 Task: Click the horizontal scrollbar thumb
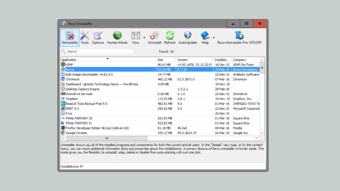pyautogui.click(x=107, y=138)
